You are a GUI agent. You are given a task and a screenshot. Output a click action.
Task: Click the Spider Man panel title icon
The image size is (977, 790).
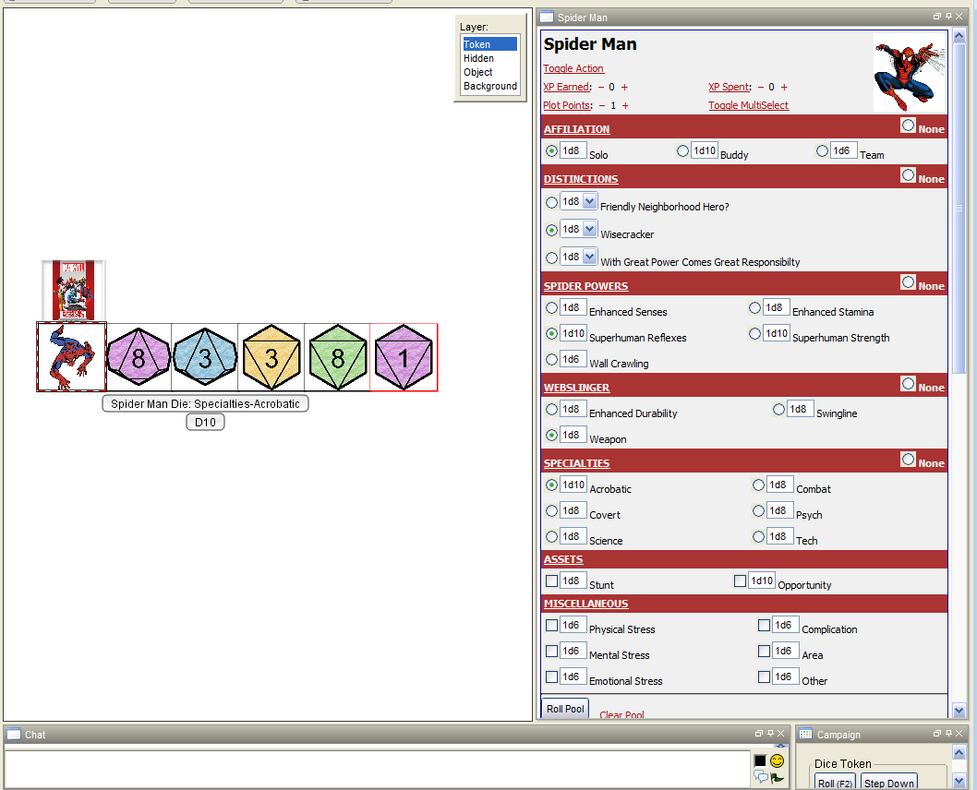click(547, 17)
